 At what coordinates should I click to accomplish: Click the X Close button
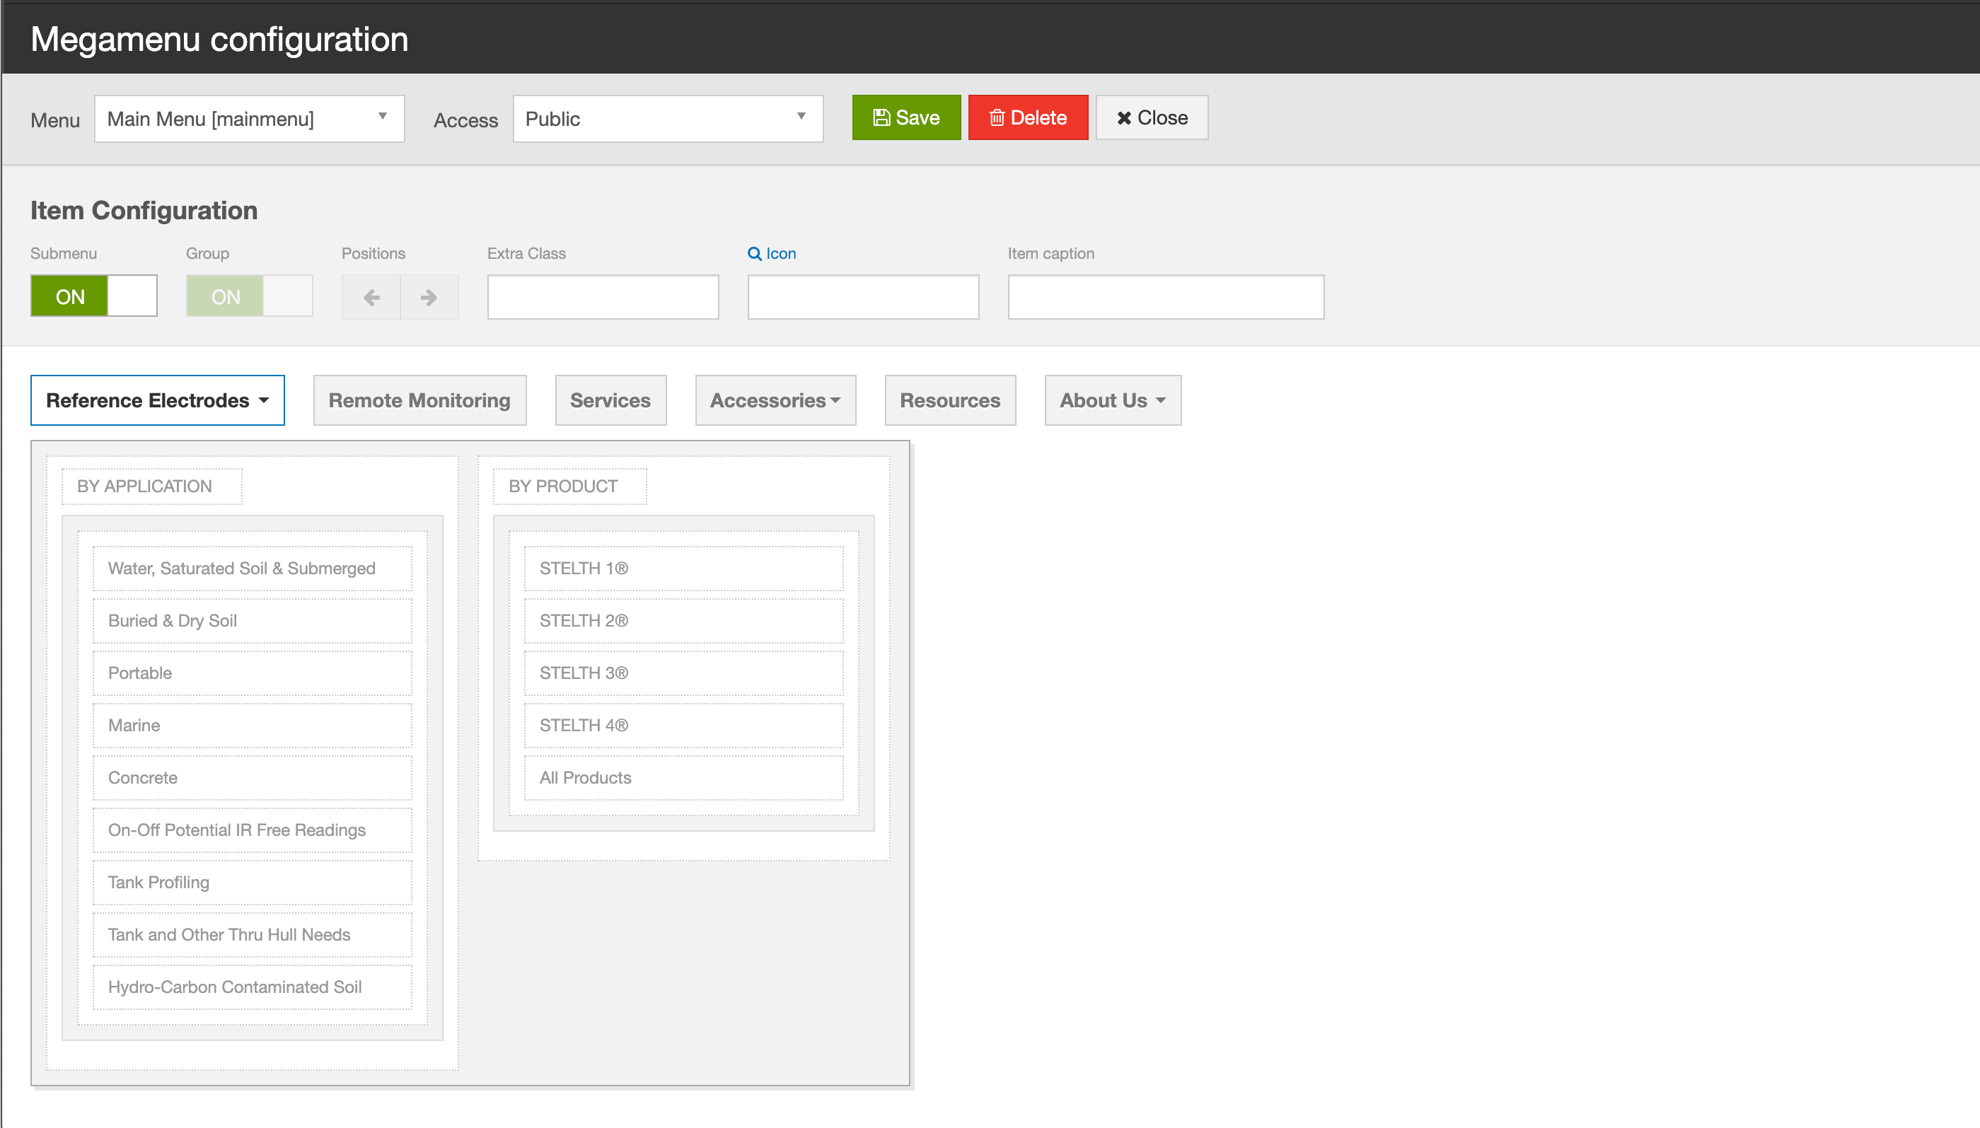(x=1152, y=118)
